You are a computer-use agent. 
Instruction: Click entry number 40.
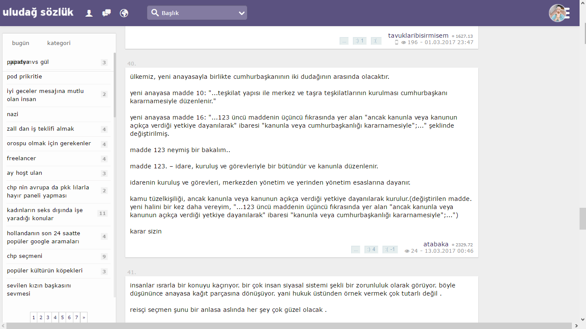click(132, 64)
